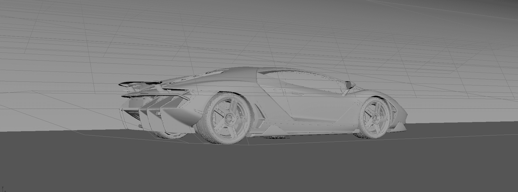Select the car's rear wheel rim
The height and width of the screenshot is (192, 518).
tap(229, 119)
